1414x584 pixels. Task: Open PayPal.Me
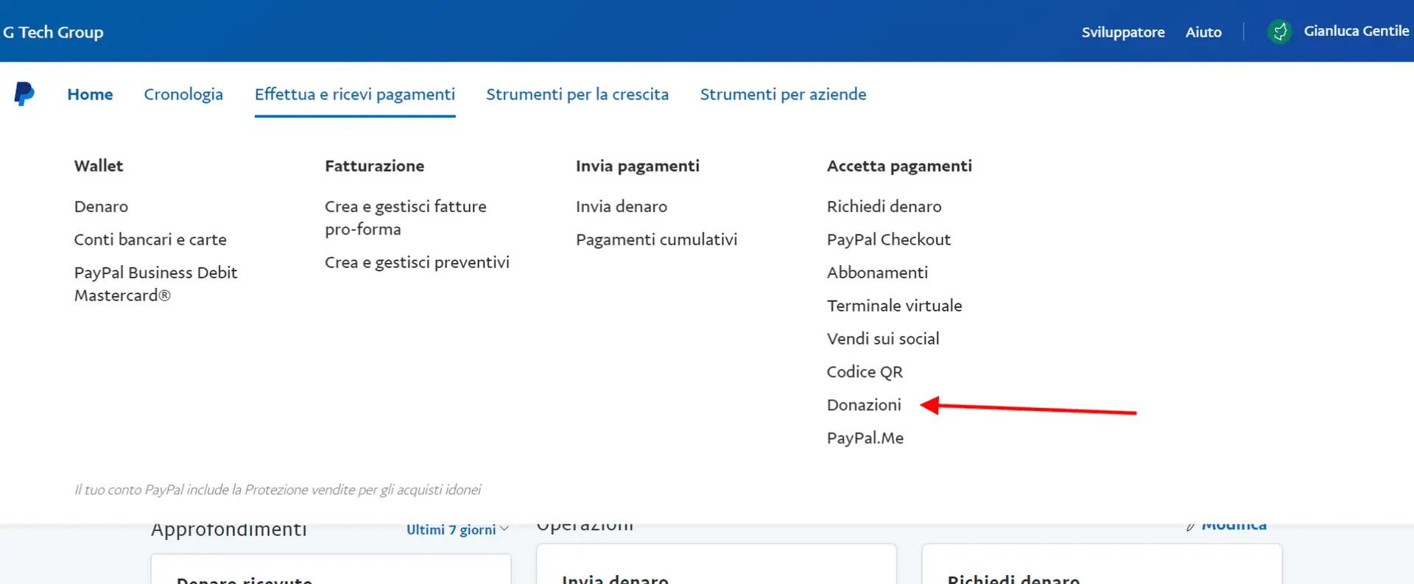click(865, 438)
